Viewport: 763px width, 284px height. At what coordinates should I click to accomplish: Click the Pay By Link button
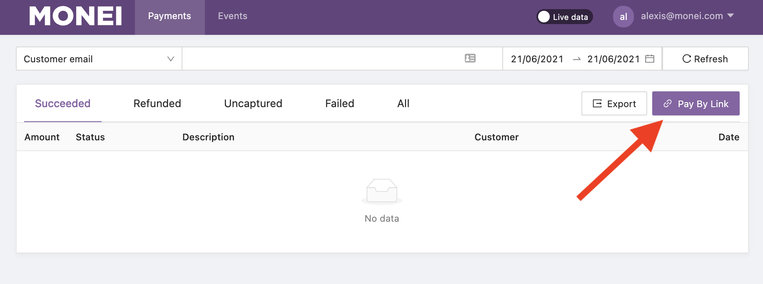[696, 103]
